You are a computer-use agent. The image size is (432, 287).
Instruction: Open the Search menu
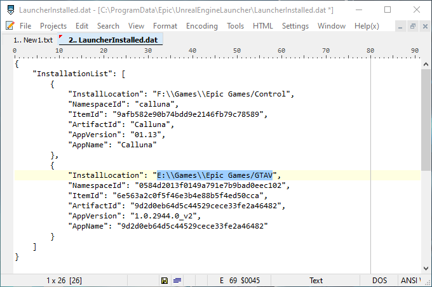click(108, 26)
